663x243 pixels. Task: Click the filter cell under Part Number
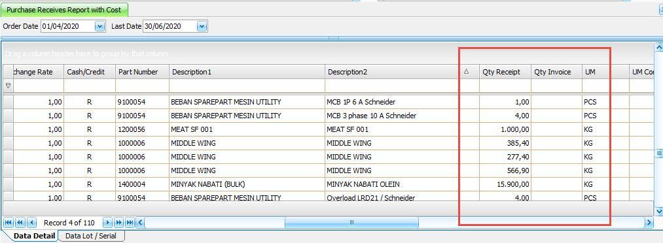coord(143,86)
